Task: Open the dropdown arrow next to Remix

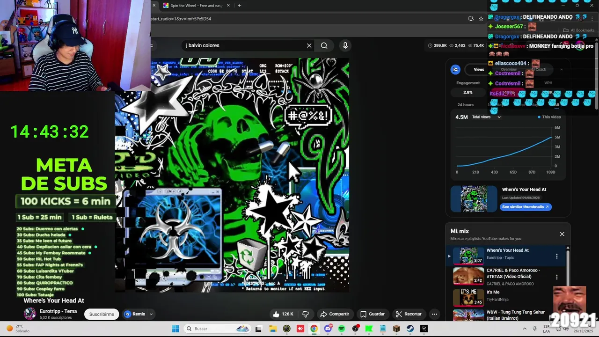Action: point(151,314)
